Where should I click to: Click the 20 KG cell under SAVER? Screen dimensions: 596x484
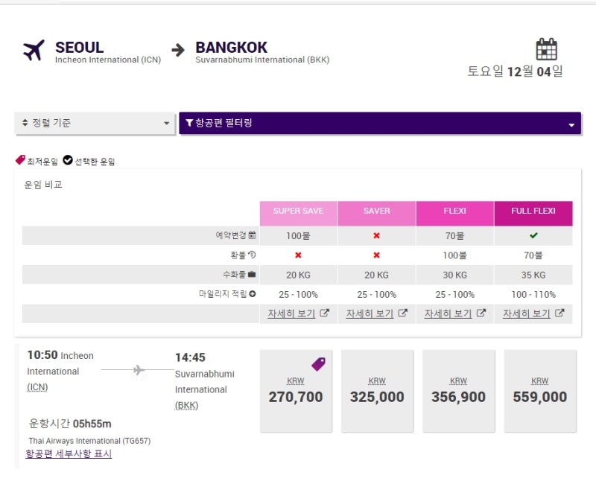pos(377,275)
